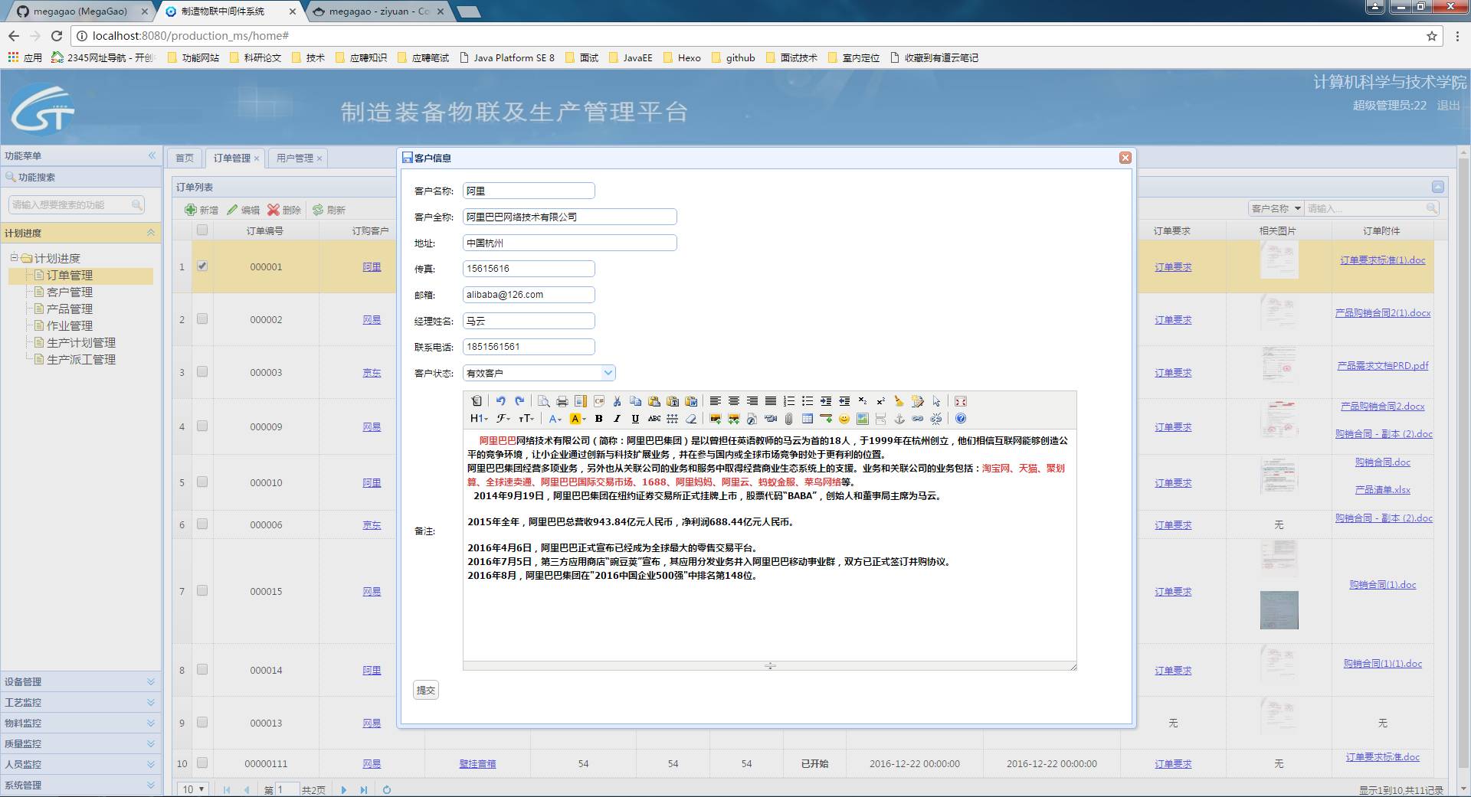The height and width of the screenshot is (797, 1471).
Task: Open the editor help about icon
Action: 961,419
